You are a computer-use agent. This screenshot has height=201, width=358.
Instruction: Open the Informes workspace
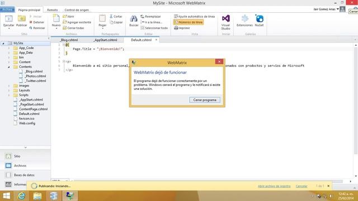[x=16, y=184]
